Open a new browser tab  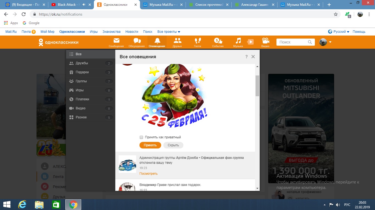coord(329,5)
